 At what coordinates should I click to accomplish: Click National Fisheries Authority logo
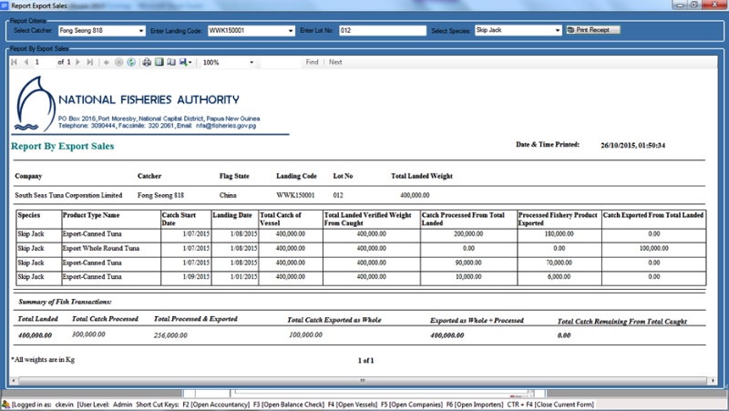tap(36, 104)
